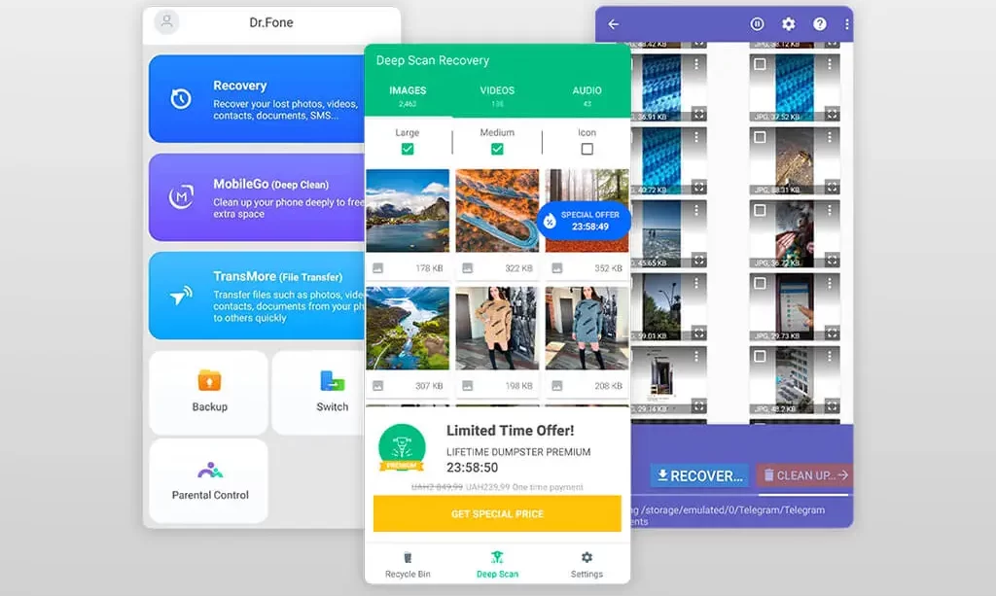Tap the green Premium badge icon
The height and width of the screenshot is (596, 996).
tap(402, 448)
